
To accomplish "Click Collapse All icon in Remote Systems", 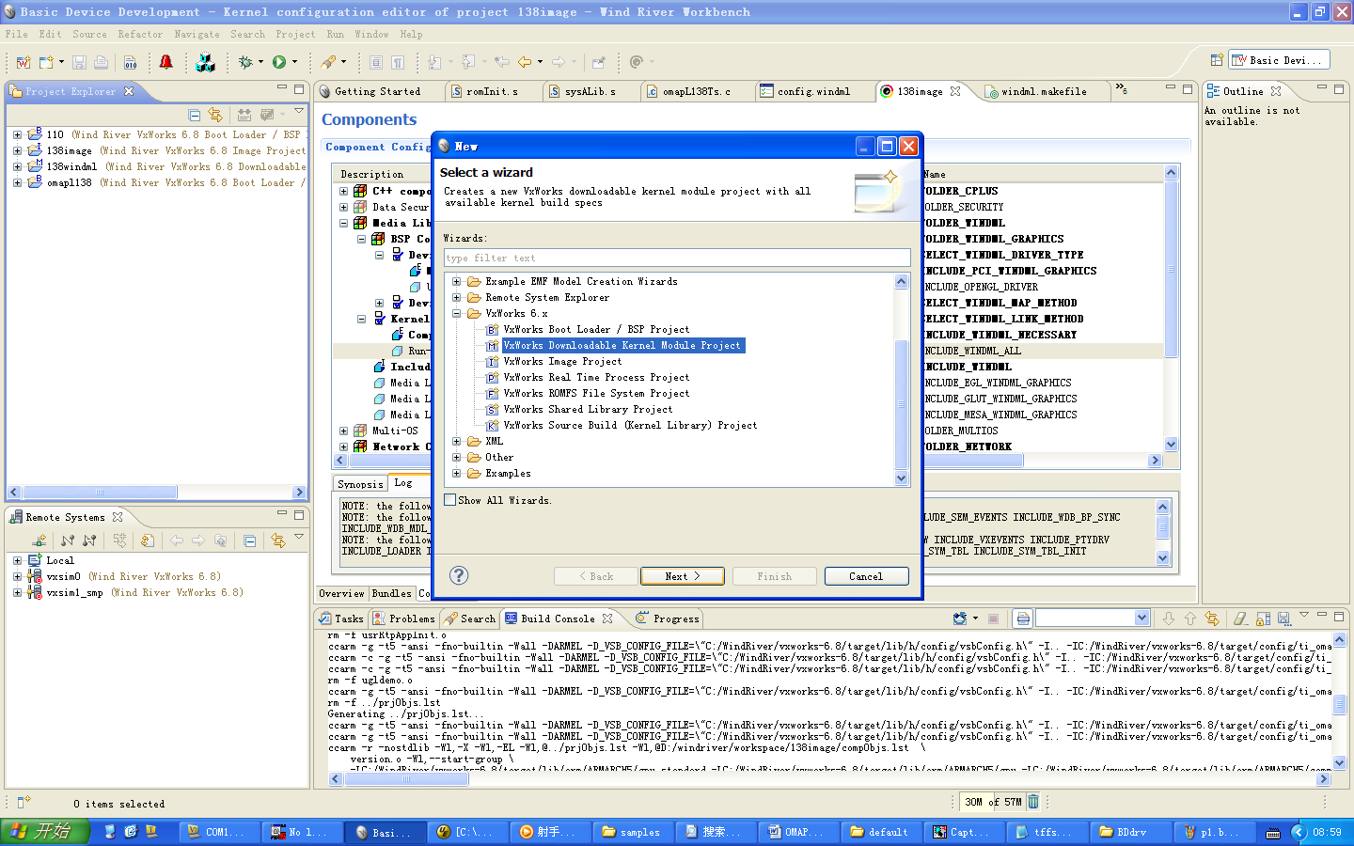I will (x=249, y=540).
